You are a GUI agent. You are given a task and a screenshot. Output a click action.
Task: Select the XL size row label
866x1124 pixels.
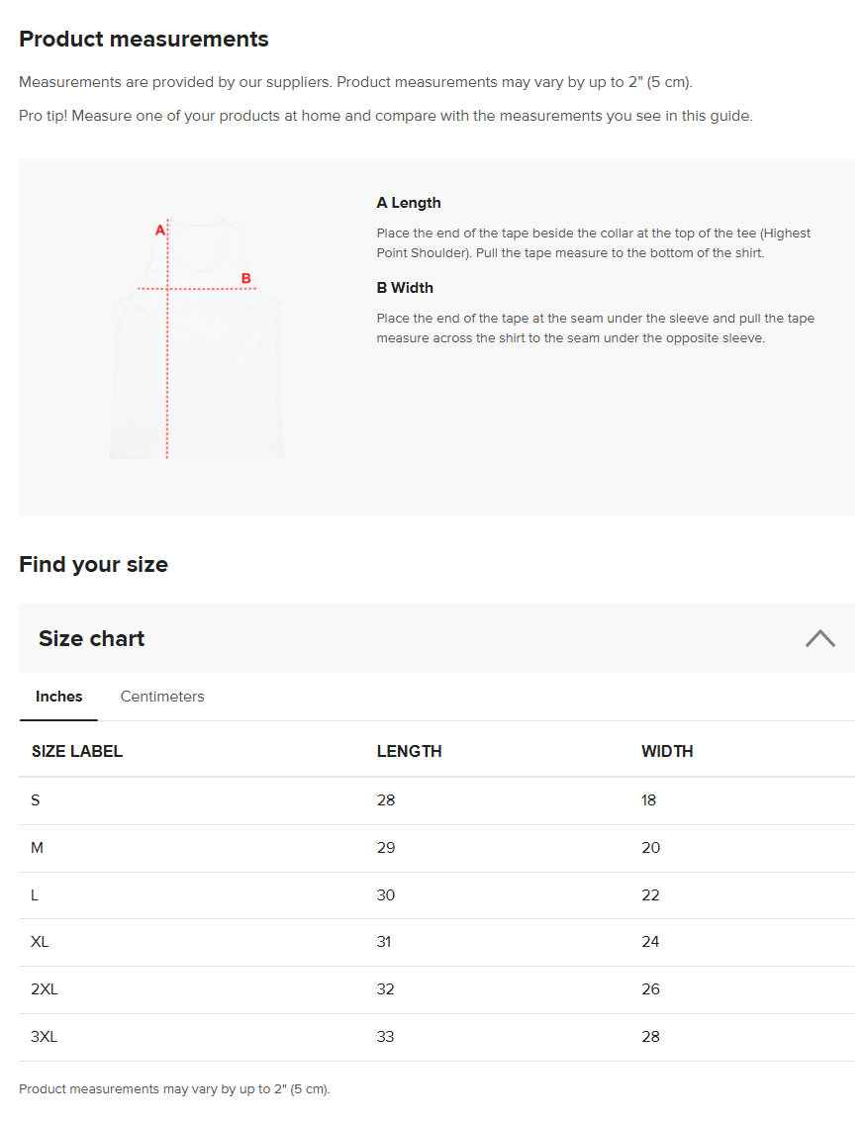coord(40,942)
